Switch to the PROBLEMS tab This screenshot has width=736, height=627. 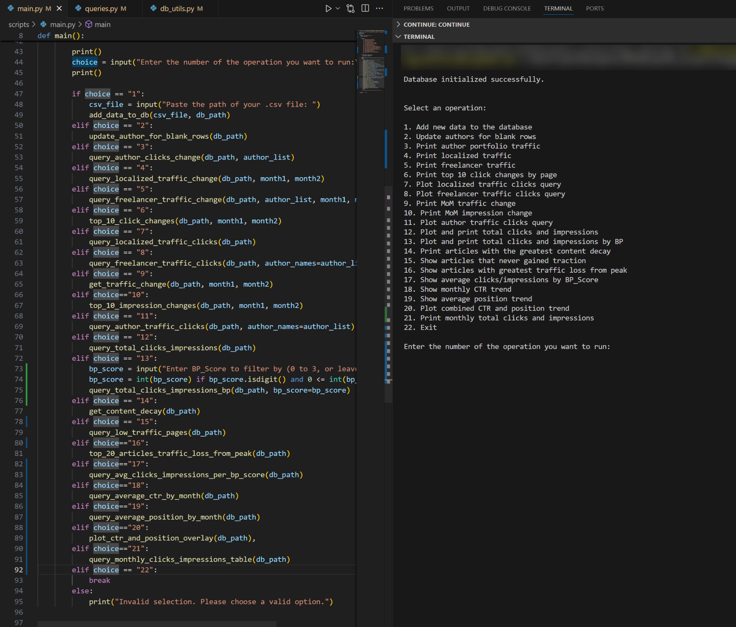click(418, 8)
